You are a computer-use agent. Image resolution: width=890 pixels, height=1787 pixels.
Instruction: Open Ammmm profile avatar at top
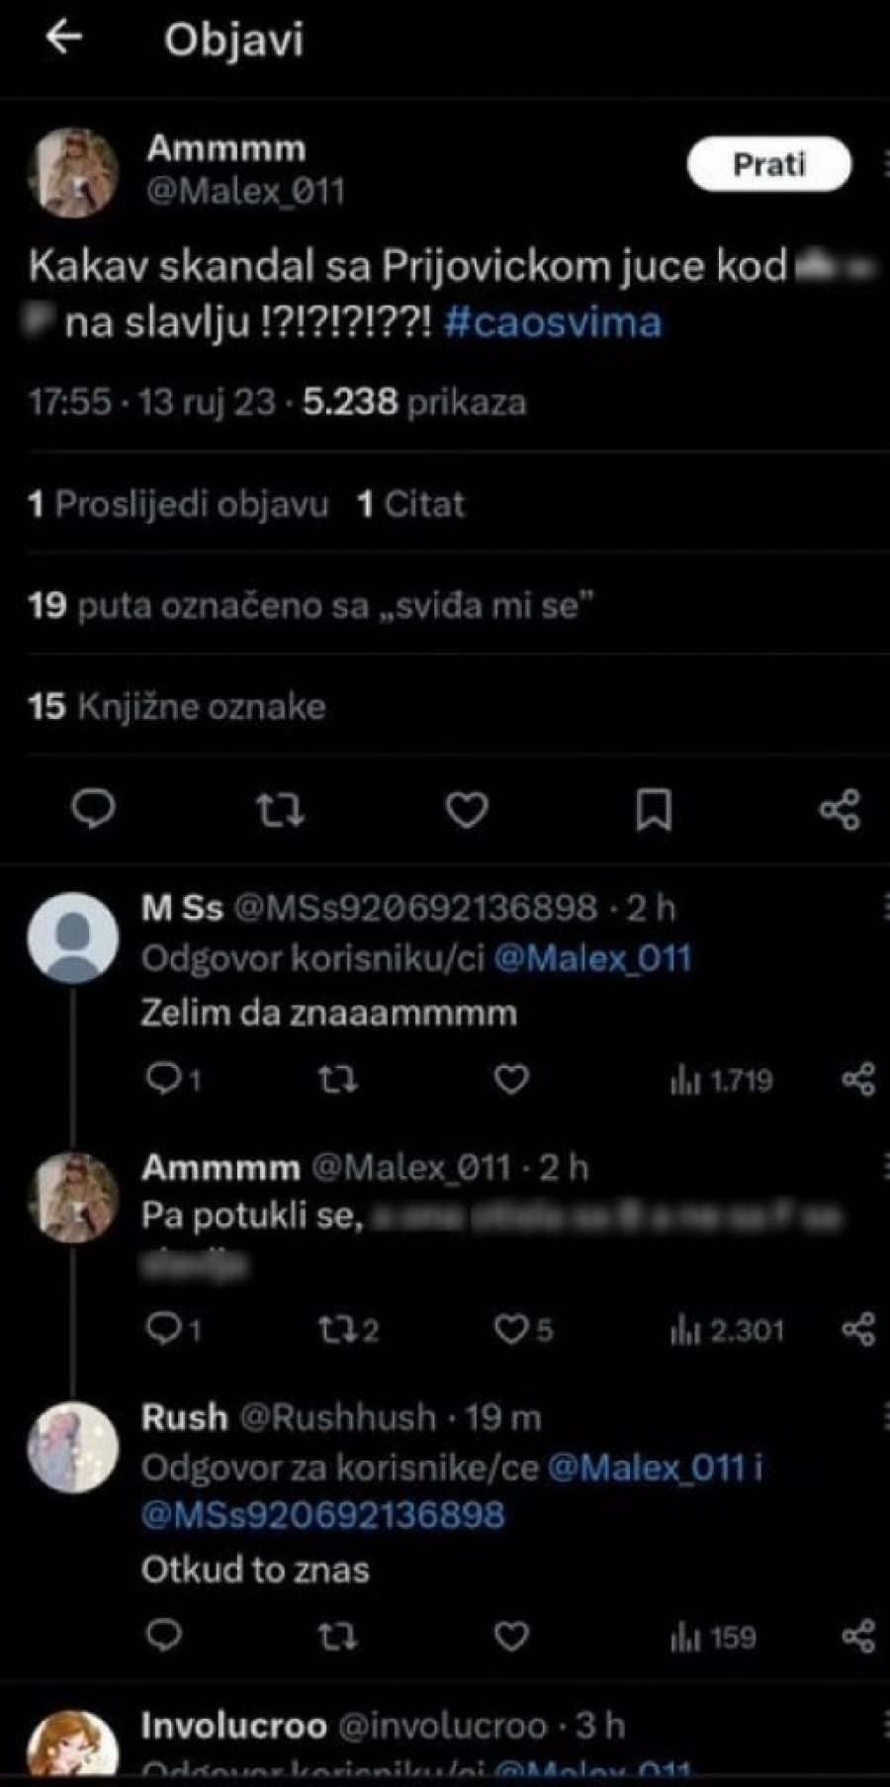click(x=74, y=171)
